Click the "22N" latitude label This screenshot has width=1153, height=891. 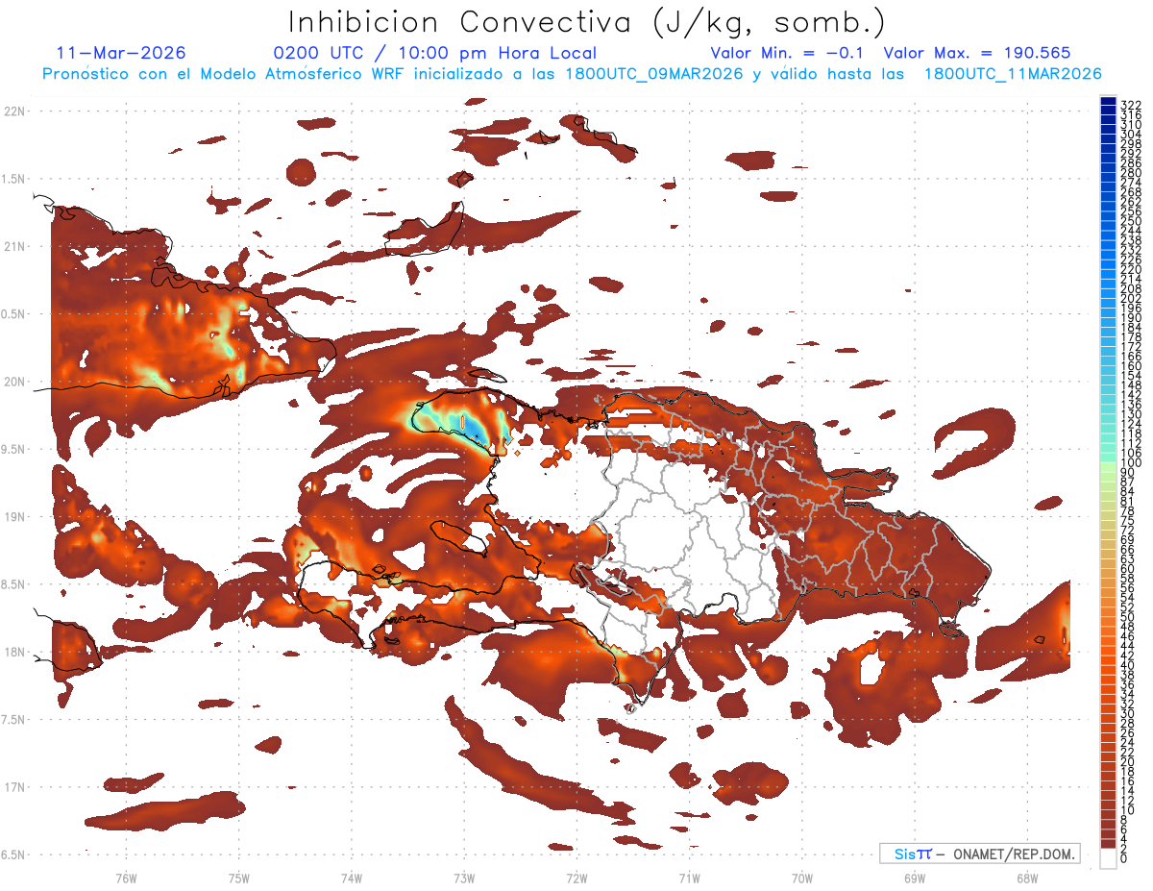15,111
